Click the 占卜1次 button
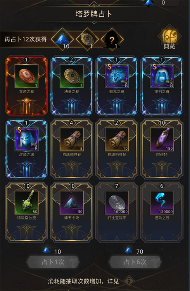The height and width of the screenshot is (291, 190). [x=53, y=262]
